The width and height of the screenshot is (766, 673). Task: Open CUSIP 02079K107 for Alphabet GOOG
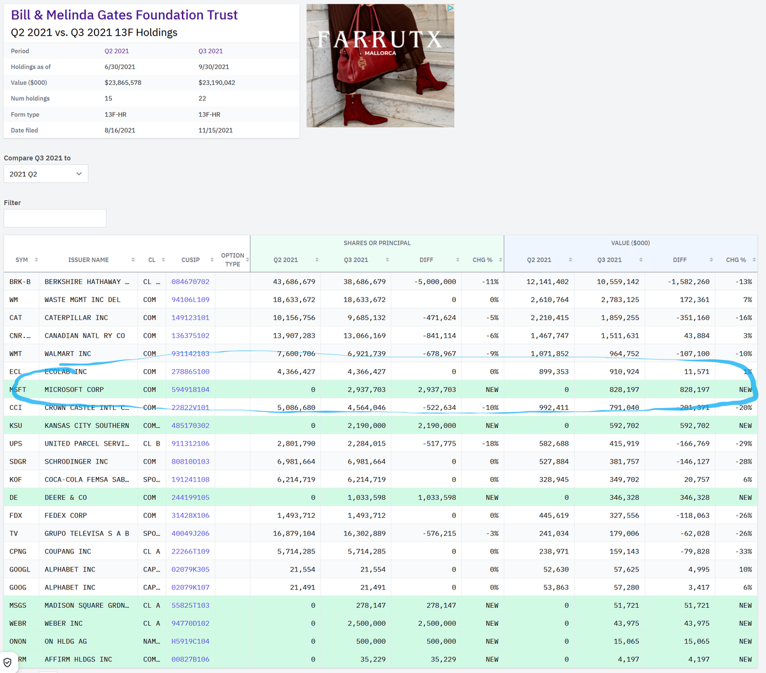coord(190,587)
